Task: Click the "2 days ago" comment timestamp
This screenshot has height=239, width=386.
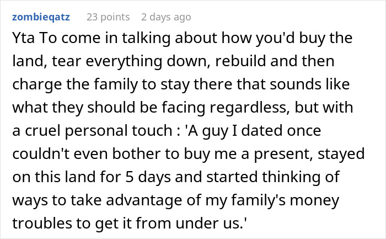Action: point(164,17)
